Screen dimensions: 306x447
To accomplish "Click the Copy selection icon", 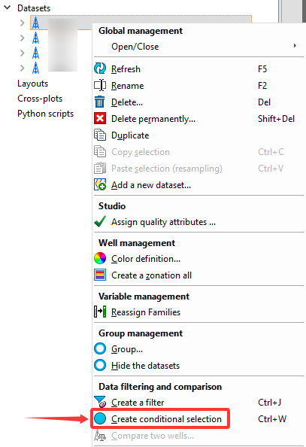I will [100, 151].
